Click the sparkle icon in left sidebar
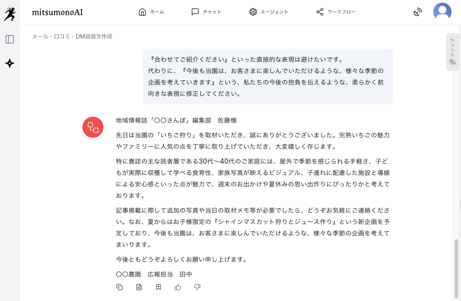This screenshot has width=461, height=301. coord(10,63)
